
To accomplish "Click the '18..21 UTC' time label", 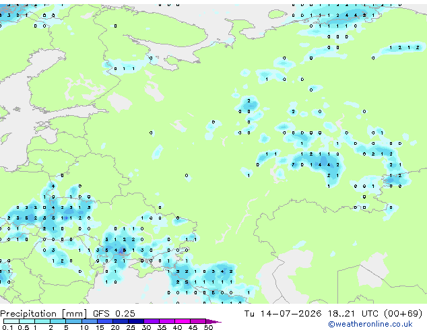I will coord(353,314).
